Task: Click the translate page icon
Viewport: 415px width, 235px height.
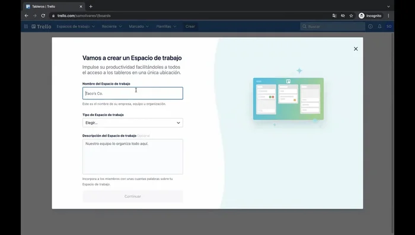Action: click(334, 16)
